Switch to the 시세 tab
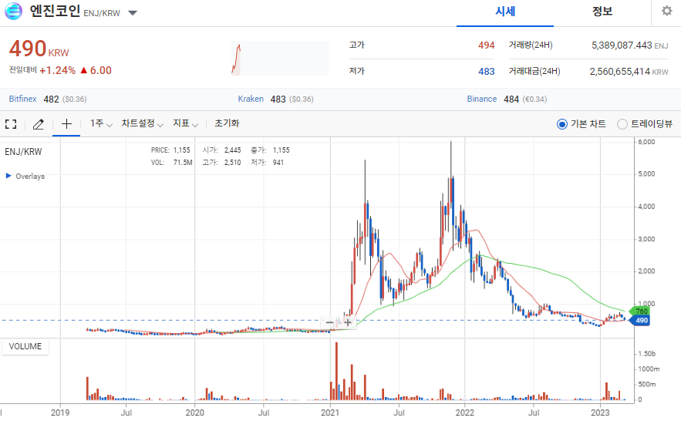Image resolution: width=681 pixels, height=421 pixels. (x=505, y=12)
